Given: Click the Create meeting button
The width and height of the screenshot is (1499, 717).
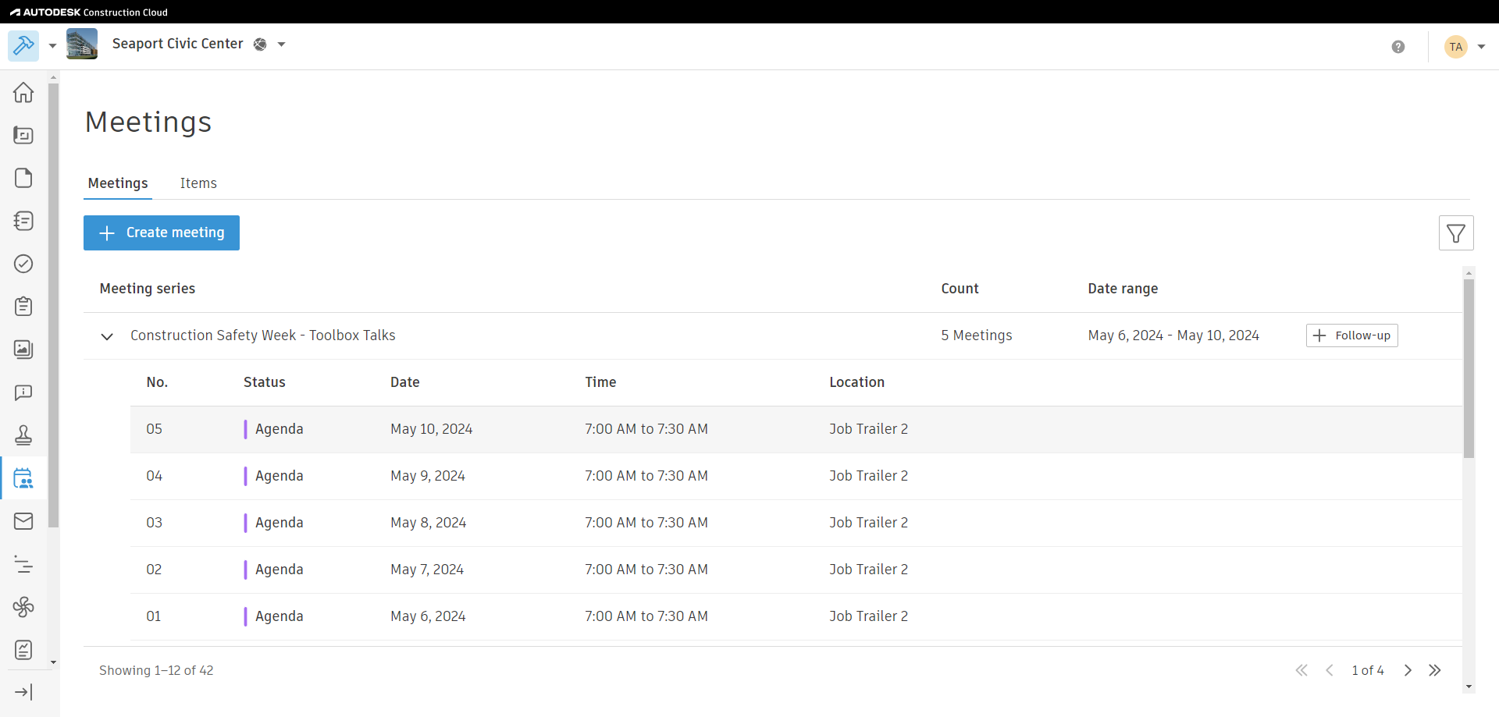Looking at the screenshot, I should 162,232.
